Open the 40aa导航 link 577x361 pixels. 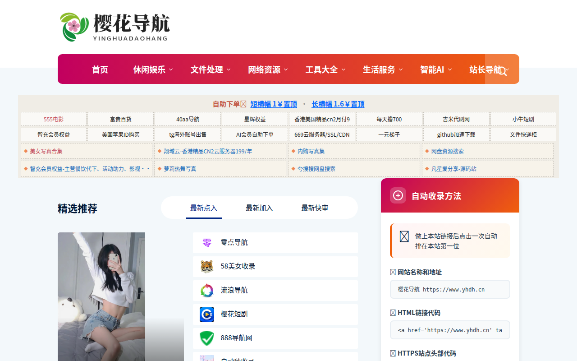coord(188,119)
